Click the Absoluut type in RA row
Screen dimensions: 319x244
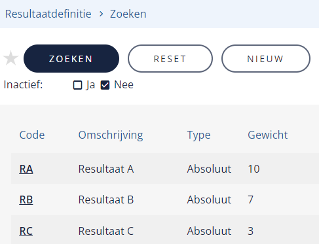[209, 169]
